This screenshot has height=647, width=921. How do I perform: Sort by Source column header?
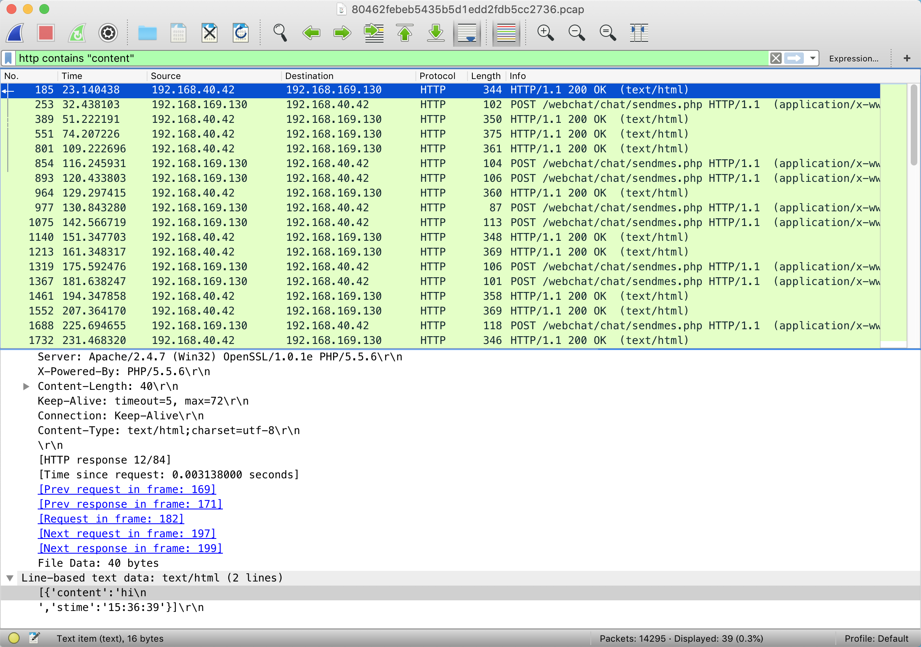[x=214, y=76]
